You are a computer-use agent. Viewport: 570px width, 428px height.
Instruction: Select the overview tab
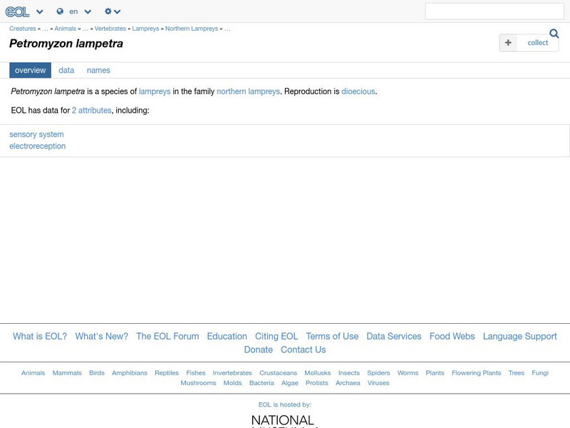pos(30,70)
